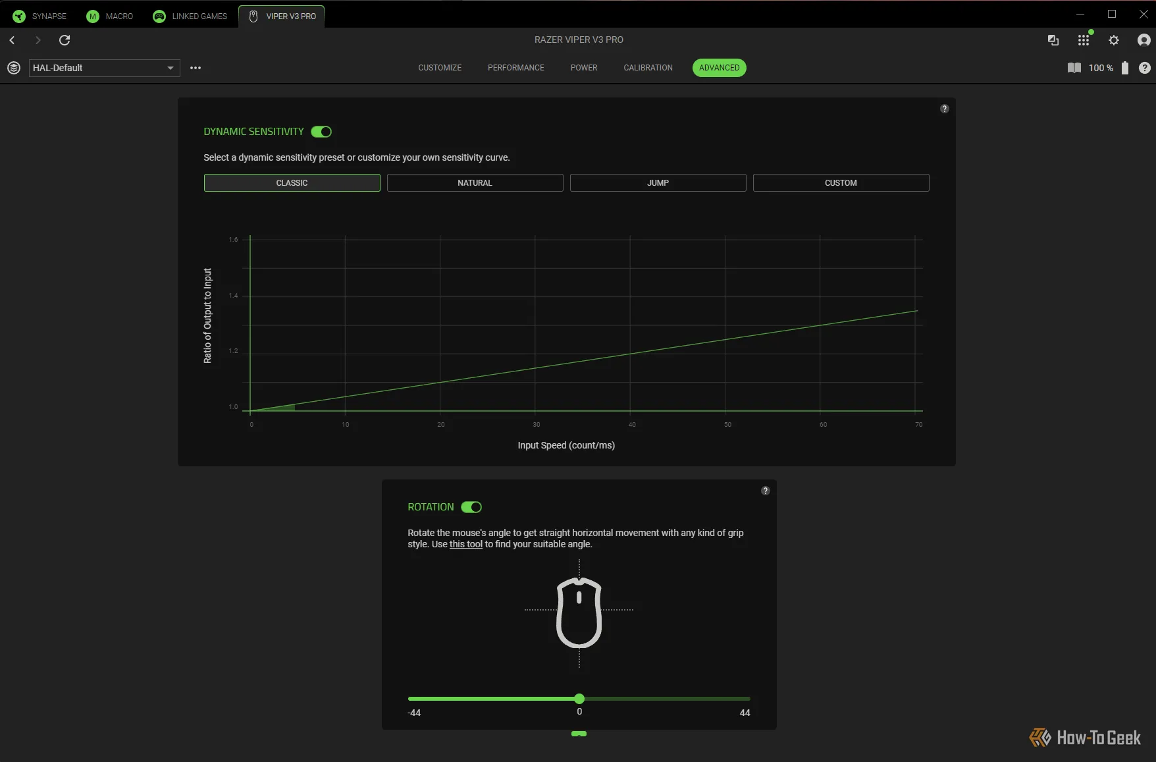
Task: Select the Viper V3 Pro tab
Action: click(282, 16)
